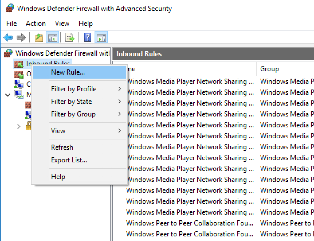Click the Forward arrow toolbar icon
The image size is (314, 241).
[x=21, y=38]
